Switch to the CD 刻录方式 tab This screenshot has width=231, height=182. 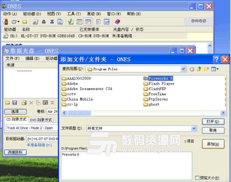pos(16,120)
